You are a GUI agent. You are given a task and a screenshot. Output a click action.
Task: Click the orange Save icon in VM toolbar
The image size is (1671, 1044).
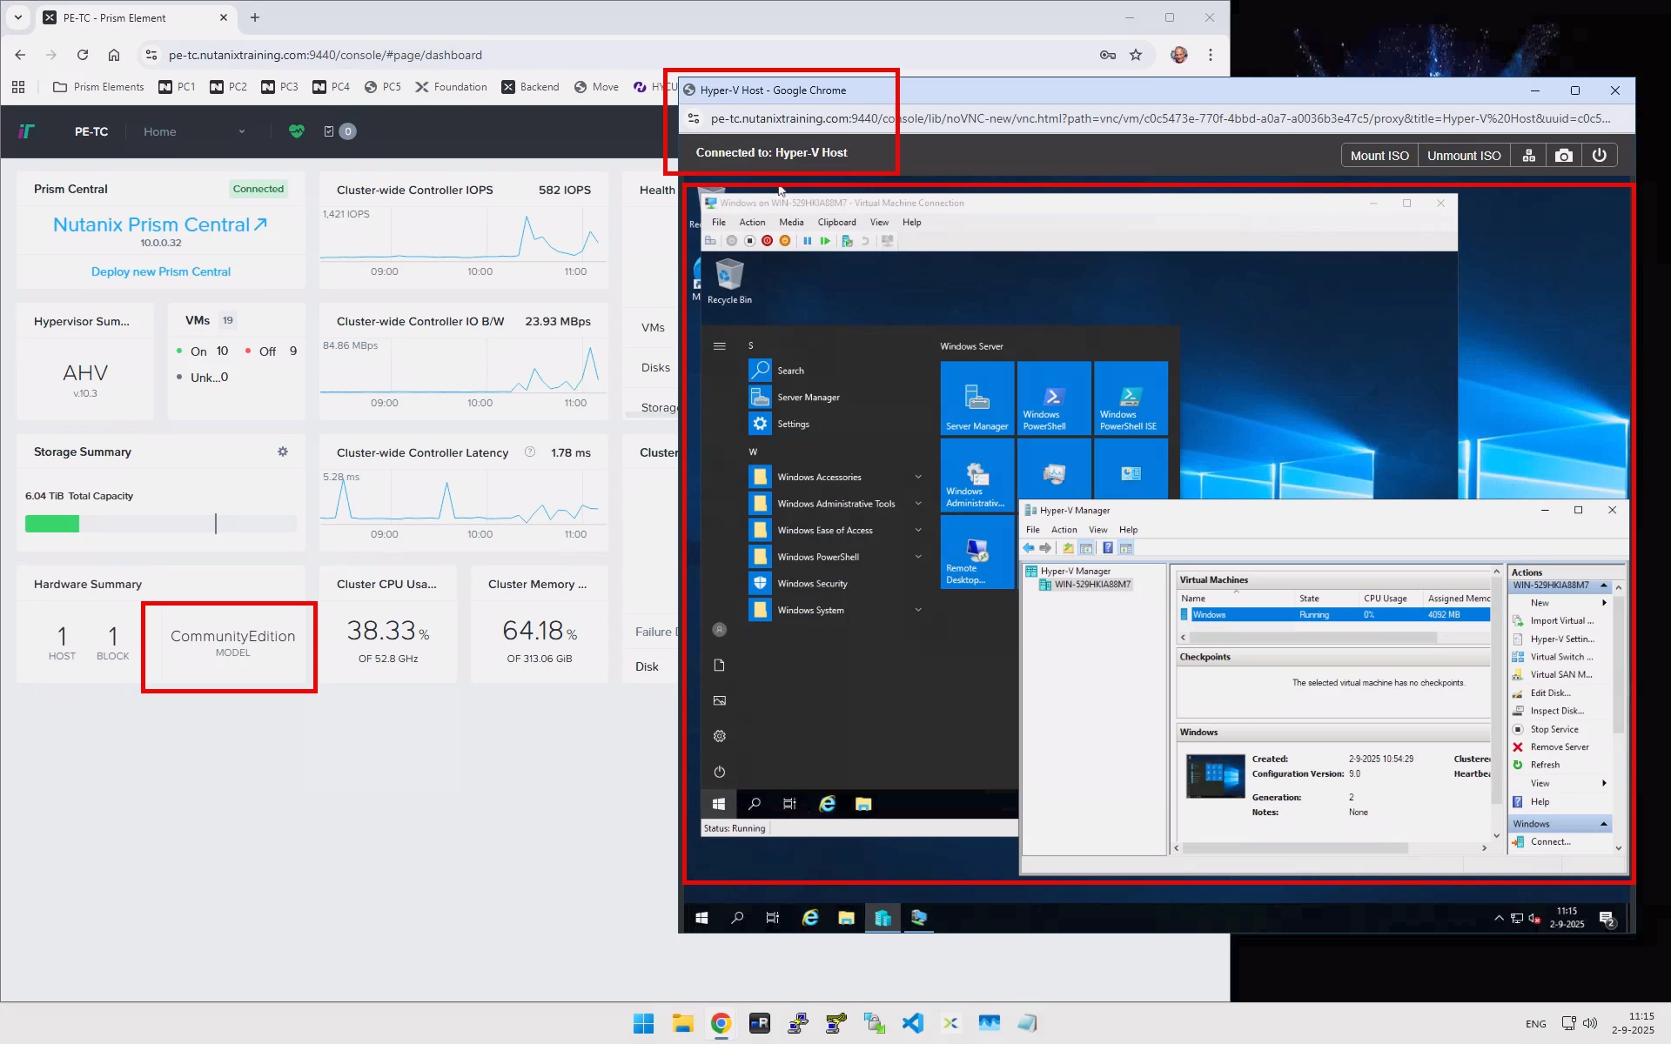pyautogui.click(x=785, y=241)
